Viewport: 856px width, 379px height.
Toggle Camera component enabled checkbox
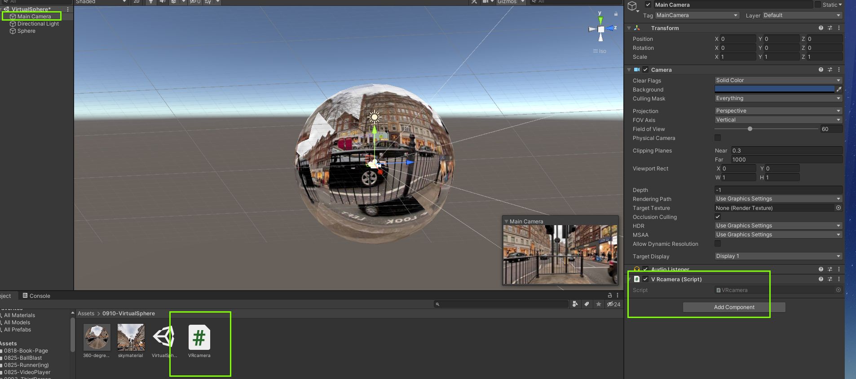click(645, 70)
